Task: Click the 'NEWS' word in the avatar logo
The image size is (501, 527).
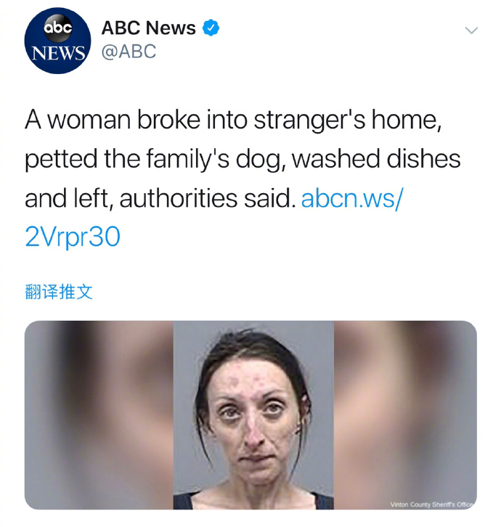Action: point(58,53)
